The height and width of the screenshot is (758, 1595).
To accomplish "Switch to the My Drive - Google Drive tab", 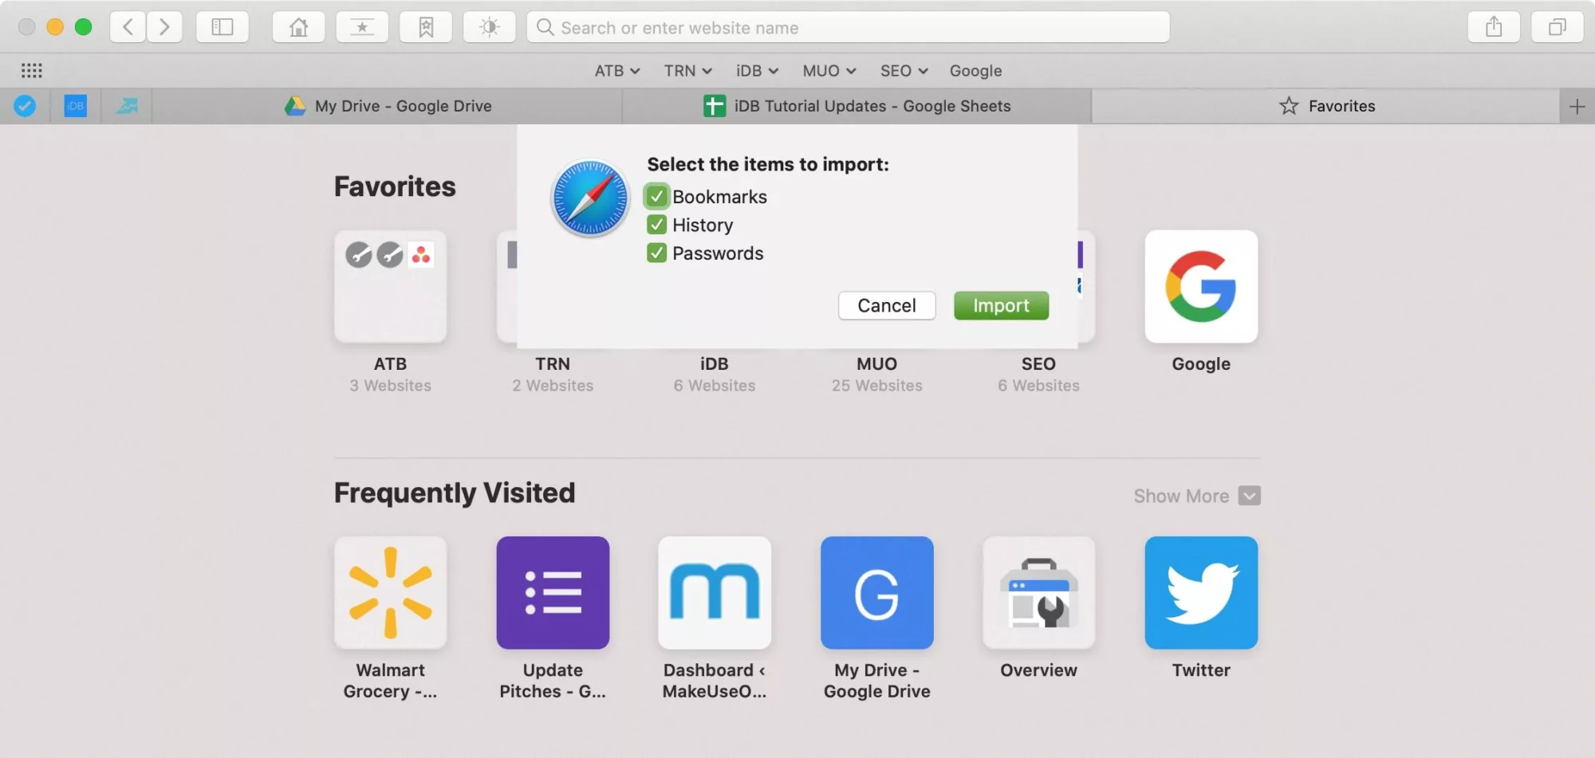I will point(401,105).
